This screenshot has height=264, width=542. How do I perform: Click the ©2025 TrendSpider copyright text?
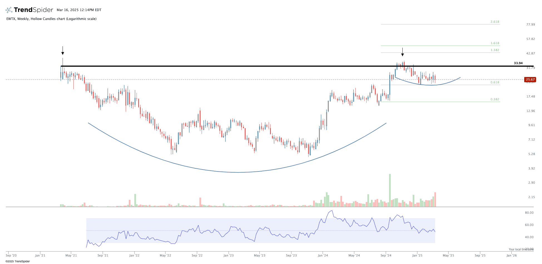click(x=18, y=261)
